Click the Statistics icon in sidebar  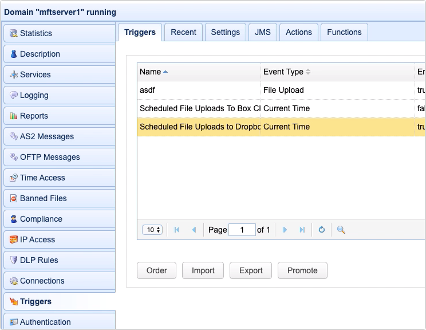click(13, 33)
